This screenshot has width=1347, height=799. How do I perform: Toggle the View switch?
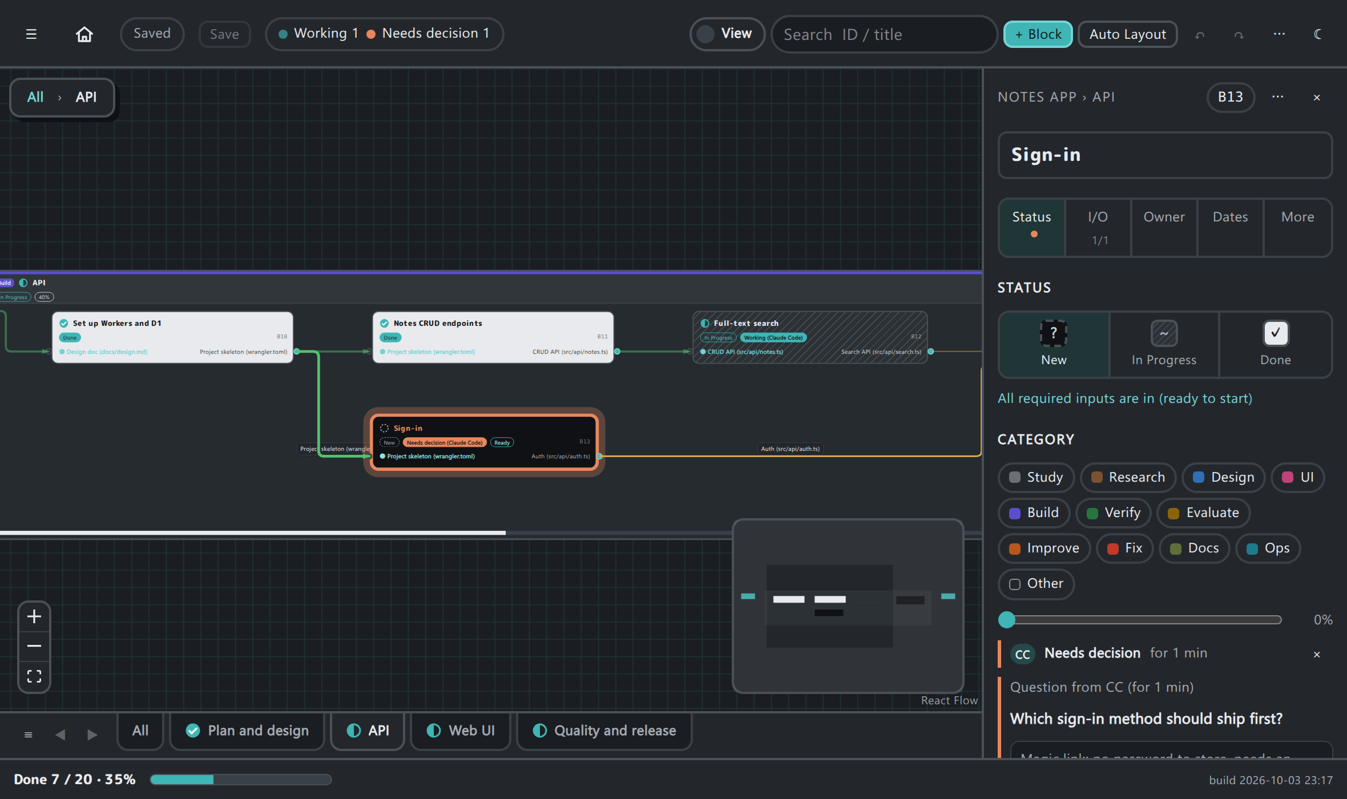click(x=727, y=34)
